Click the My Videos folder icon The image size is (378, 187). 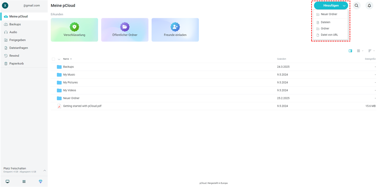pos(59,90)
